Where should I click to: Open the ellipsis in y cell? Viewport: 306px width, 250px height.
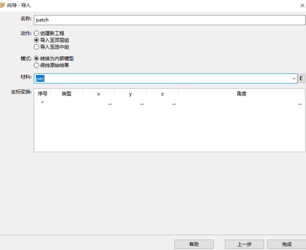[142, 104]
